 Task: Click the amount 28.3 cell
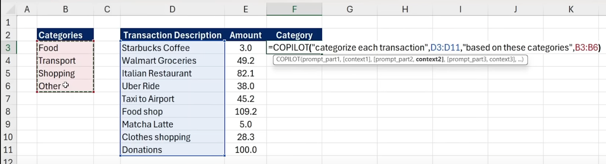pyautogui.click(x=245, y=137)
